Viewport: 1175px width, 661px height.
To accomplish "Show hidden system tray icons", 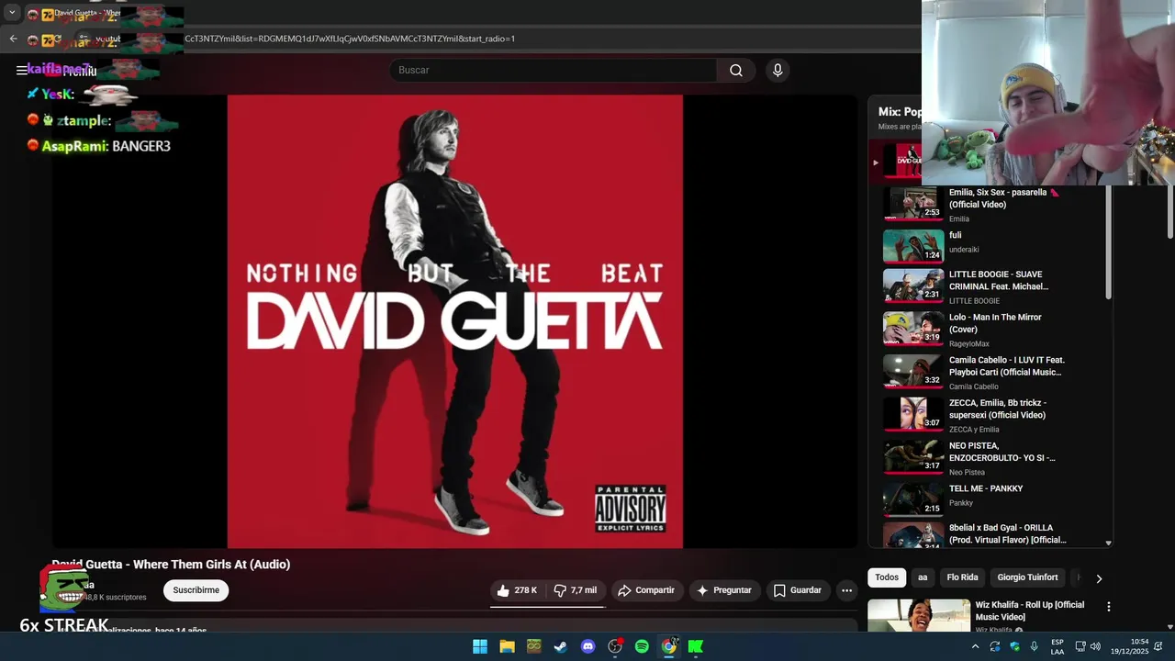I will coord(975,646).
